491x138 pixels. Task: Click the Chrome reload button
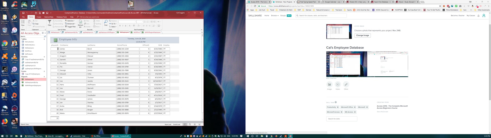255,6
